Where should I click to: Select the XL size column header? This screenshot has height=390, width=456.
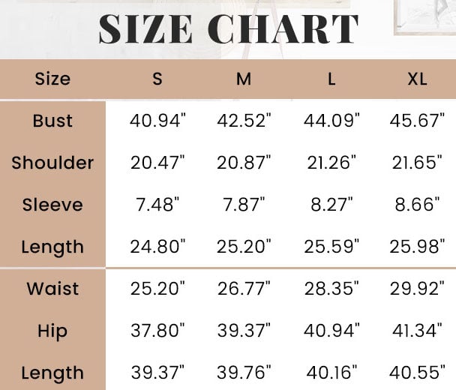coord(417,79)
